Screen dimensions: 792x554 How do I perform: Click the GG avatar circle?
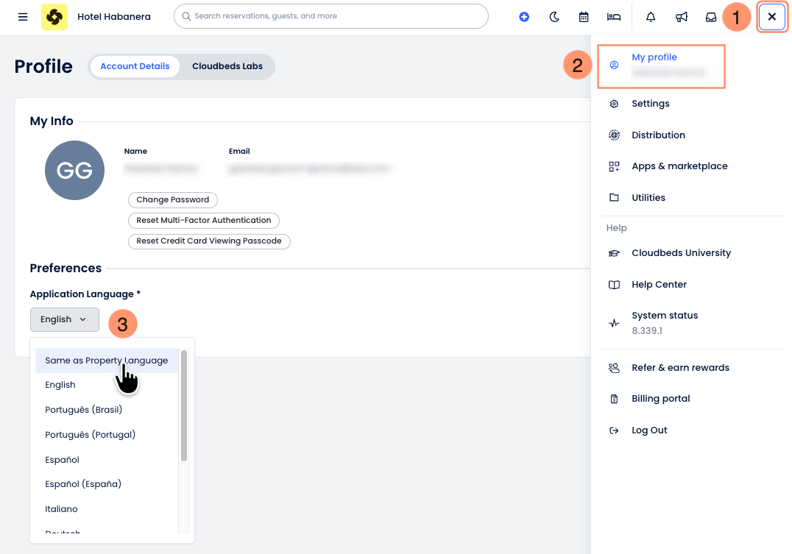click(x=75, y=170)
